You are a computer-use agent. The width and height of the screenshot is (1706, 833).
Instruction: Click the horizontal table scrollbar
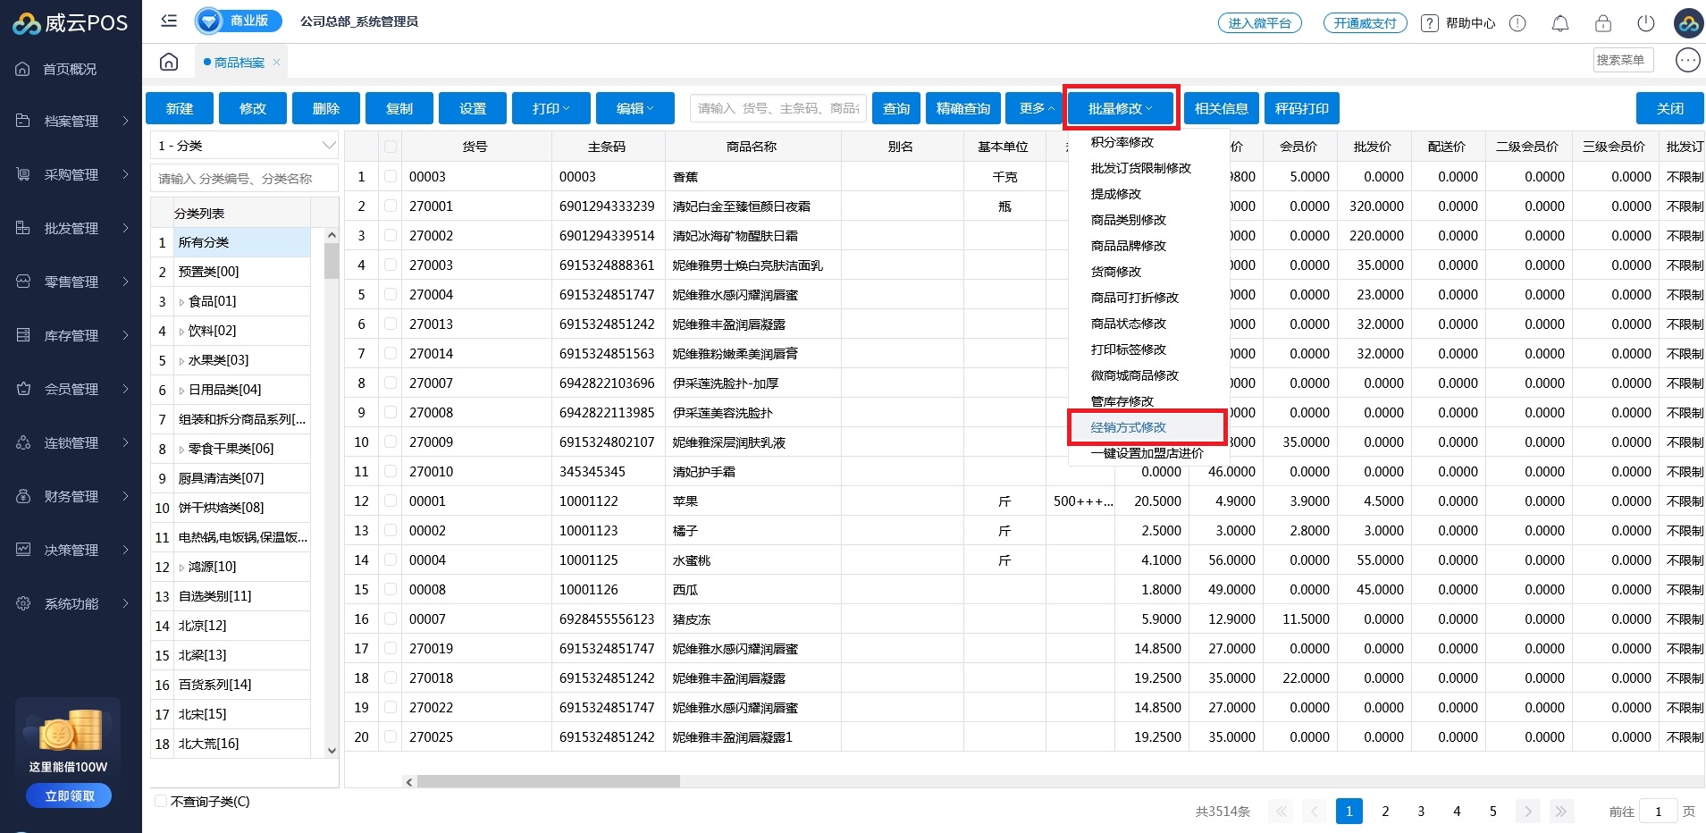coord(548,781)
